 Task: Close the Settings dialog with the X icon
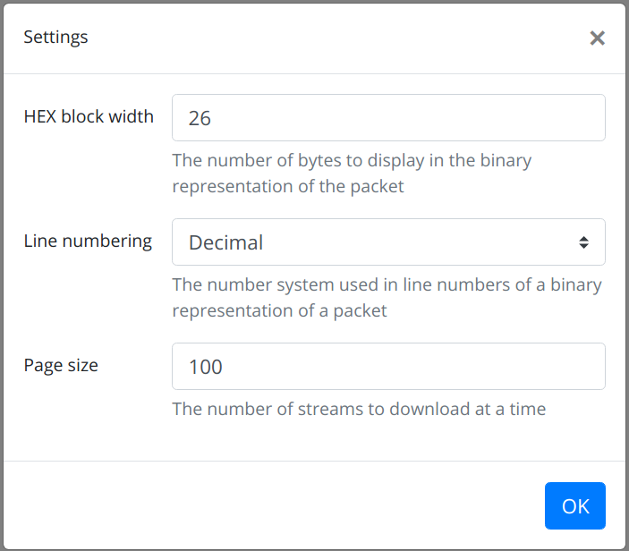coord(597,38)
